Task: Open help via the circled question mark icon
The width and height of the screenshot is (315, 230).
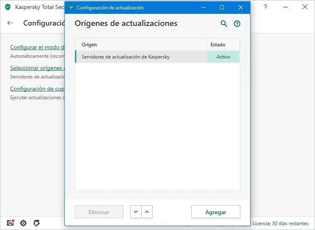Action: coord(237,24)
